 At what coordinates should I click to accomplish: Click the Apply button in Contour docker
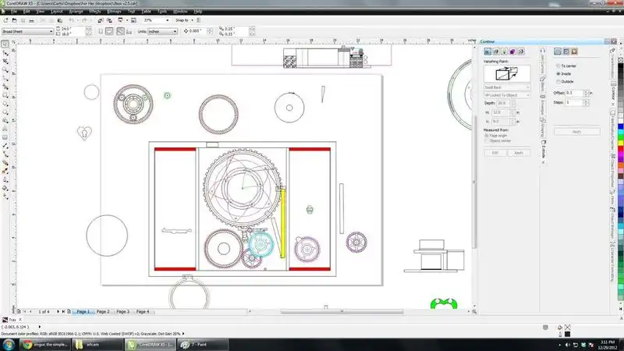(576, 131)
